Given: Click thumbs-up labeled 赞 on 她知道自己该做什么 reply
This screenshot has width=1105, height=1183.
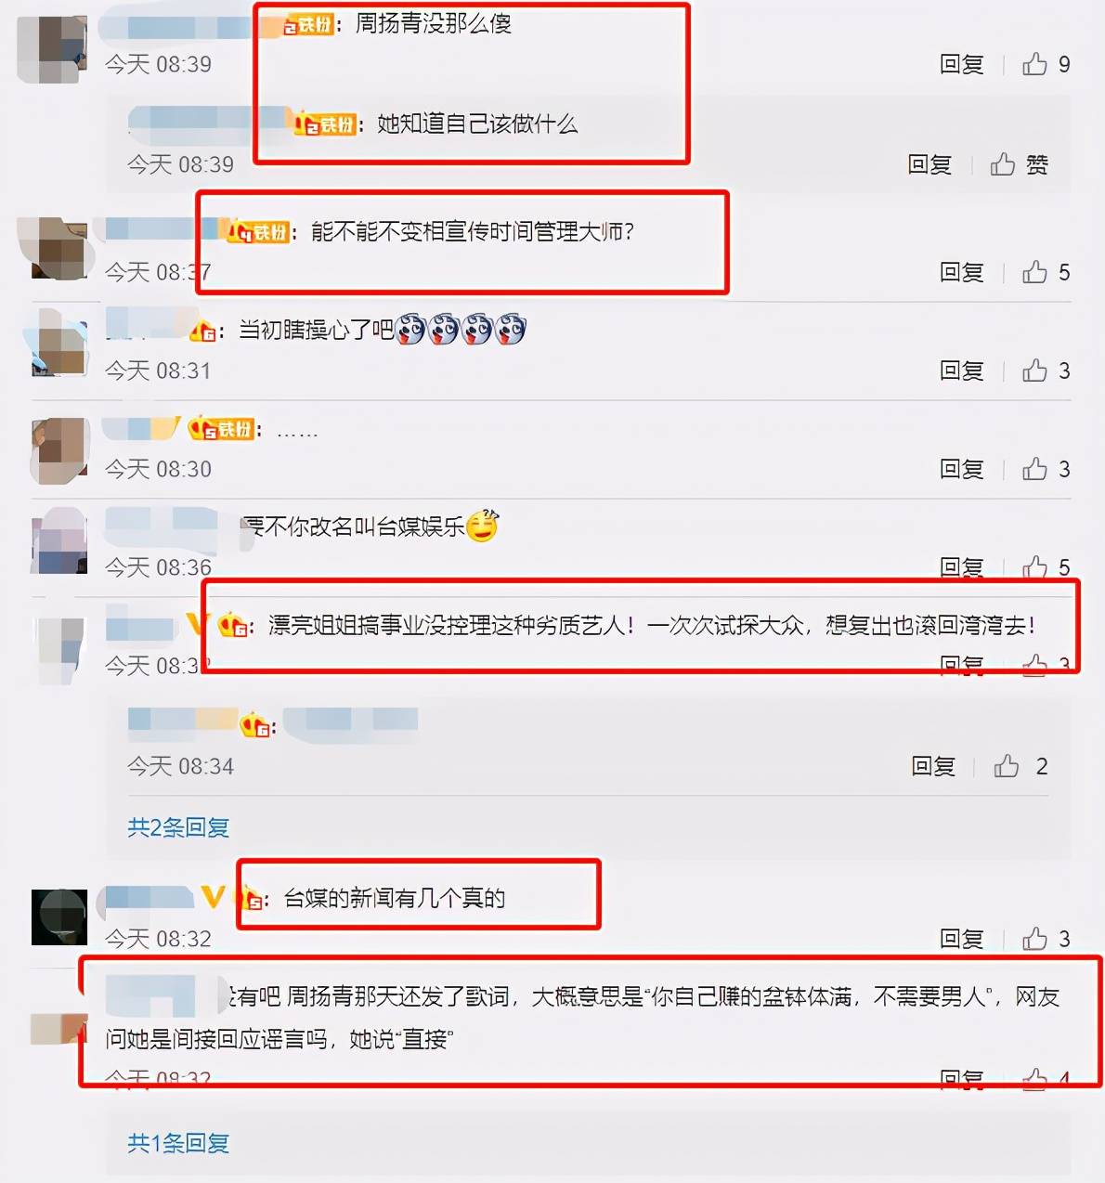Looking at the screenshot, I should pos(1019,164).
